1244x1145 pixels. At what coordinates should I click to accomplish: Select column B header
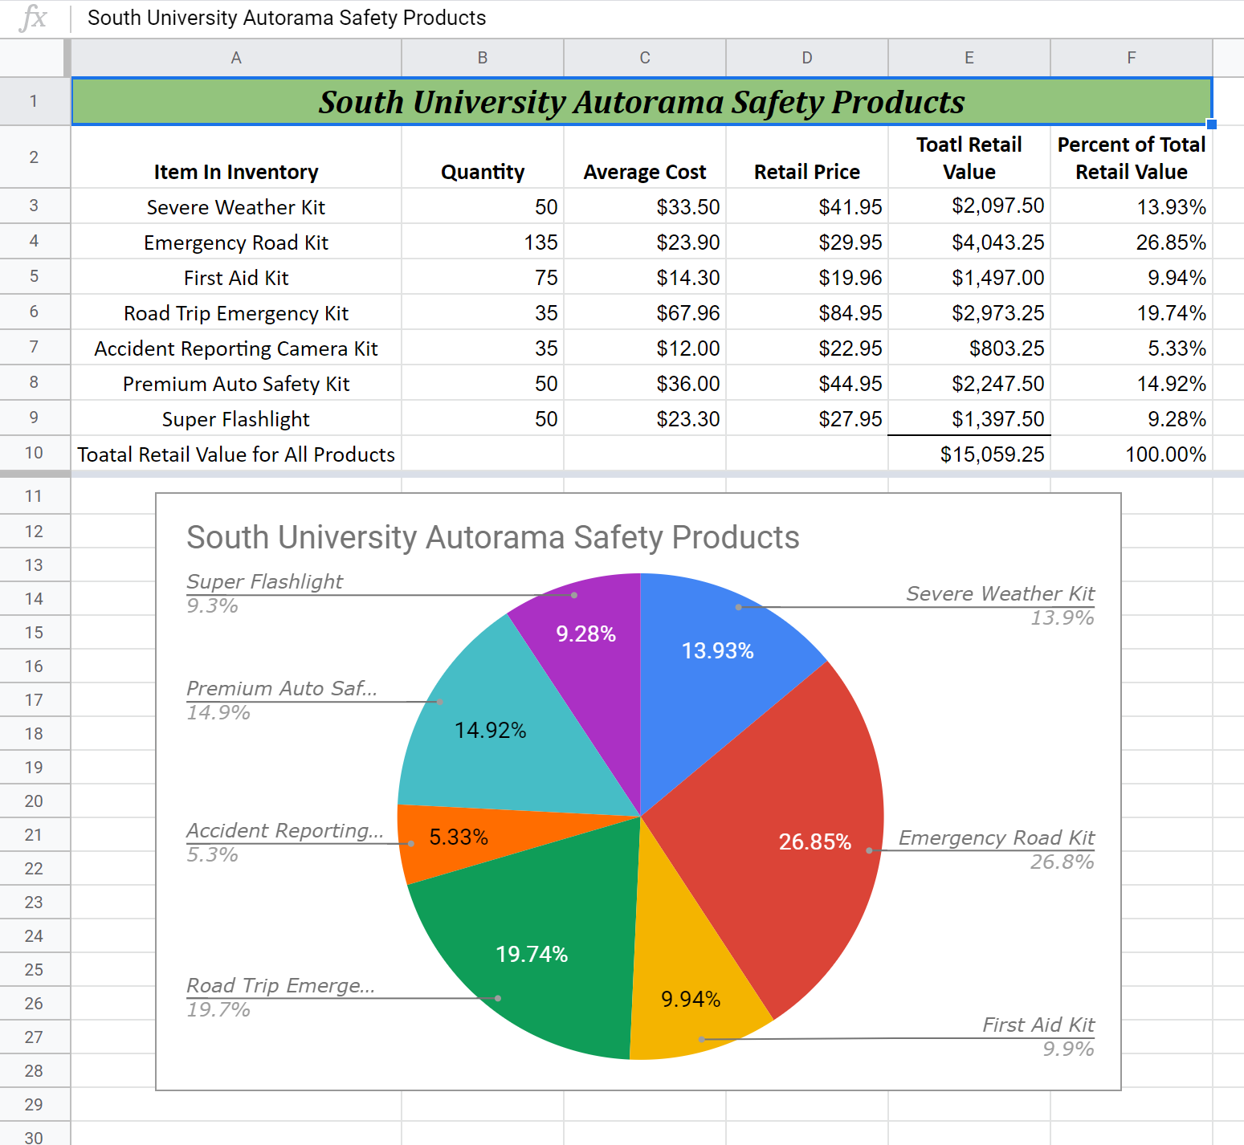(x=483, y=58)
